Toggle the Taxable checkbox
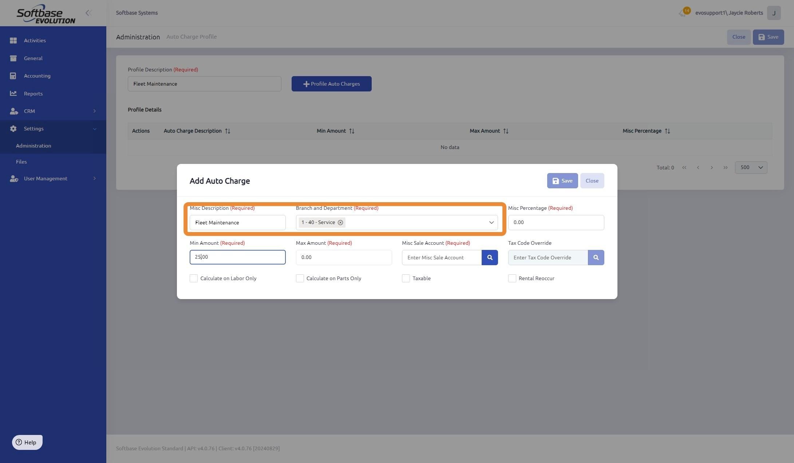Screen dimensions: 794x463 pos(406,278)
